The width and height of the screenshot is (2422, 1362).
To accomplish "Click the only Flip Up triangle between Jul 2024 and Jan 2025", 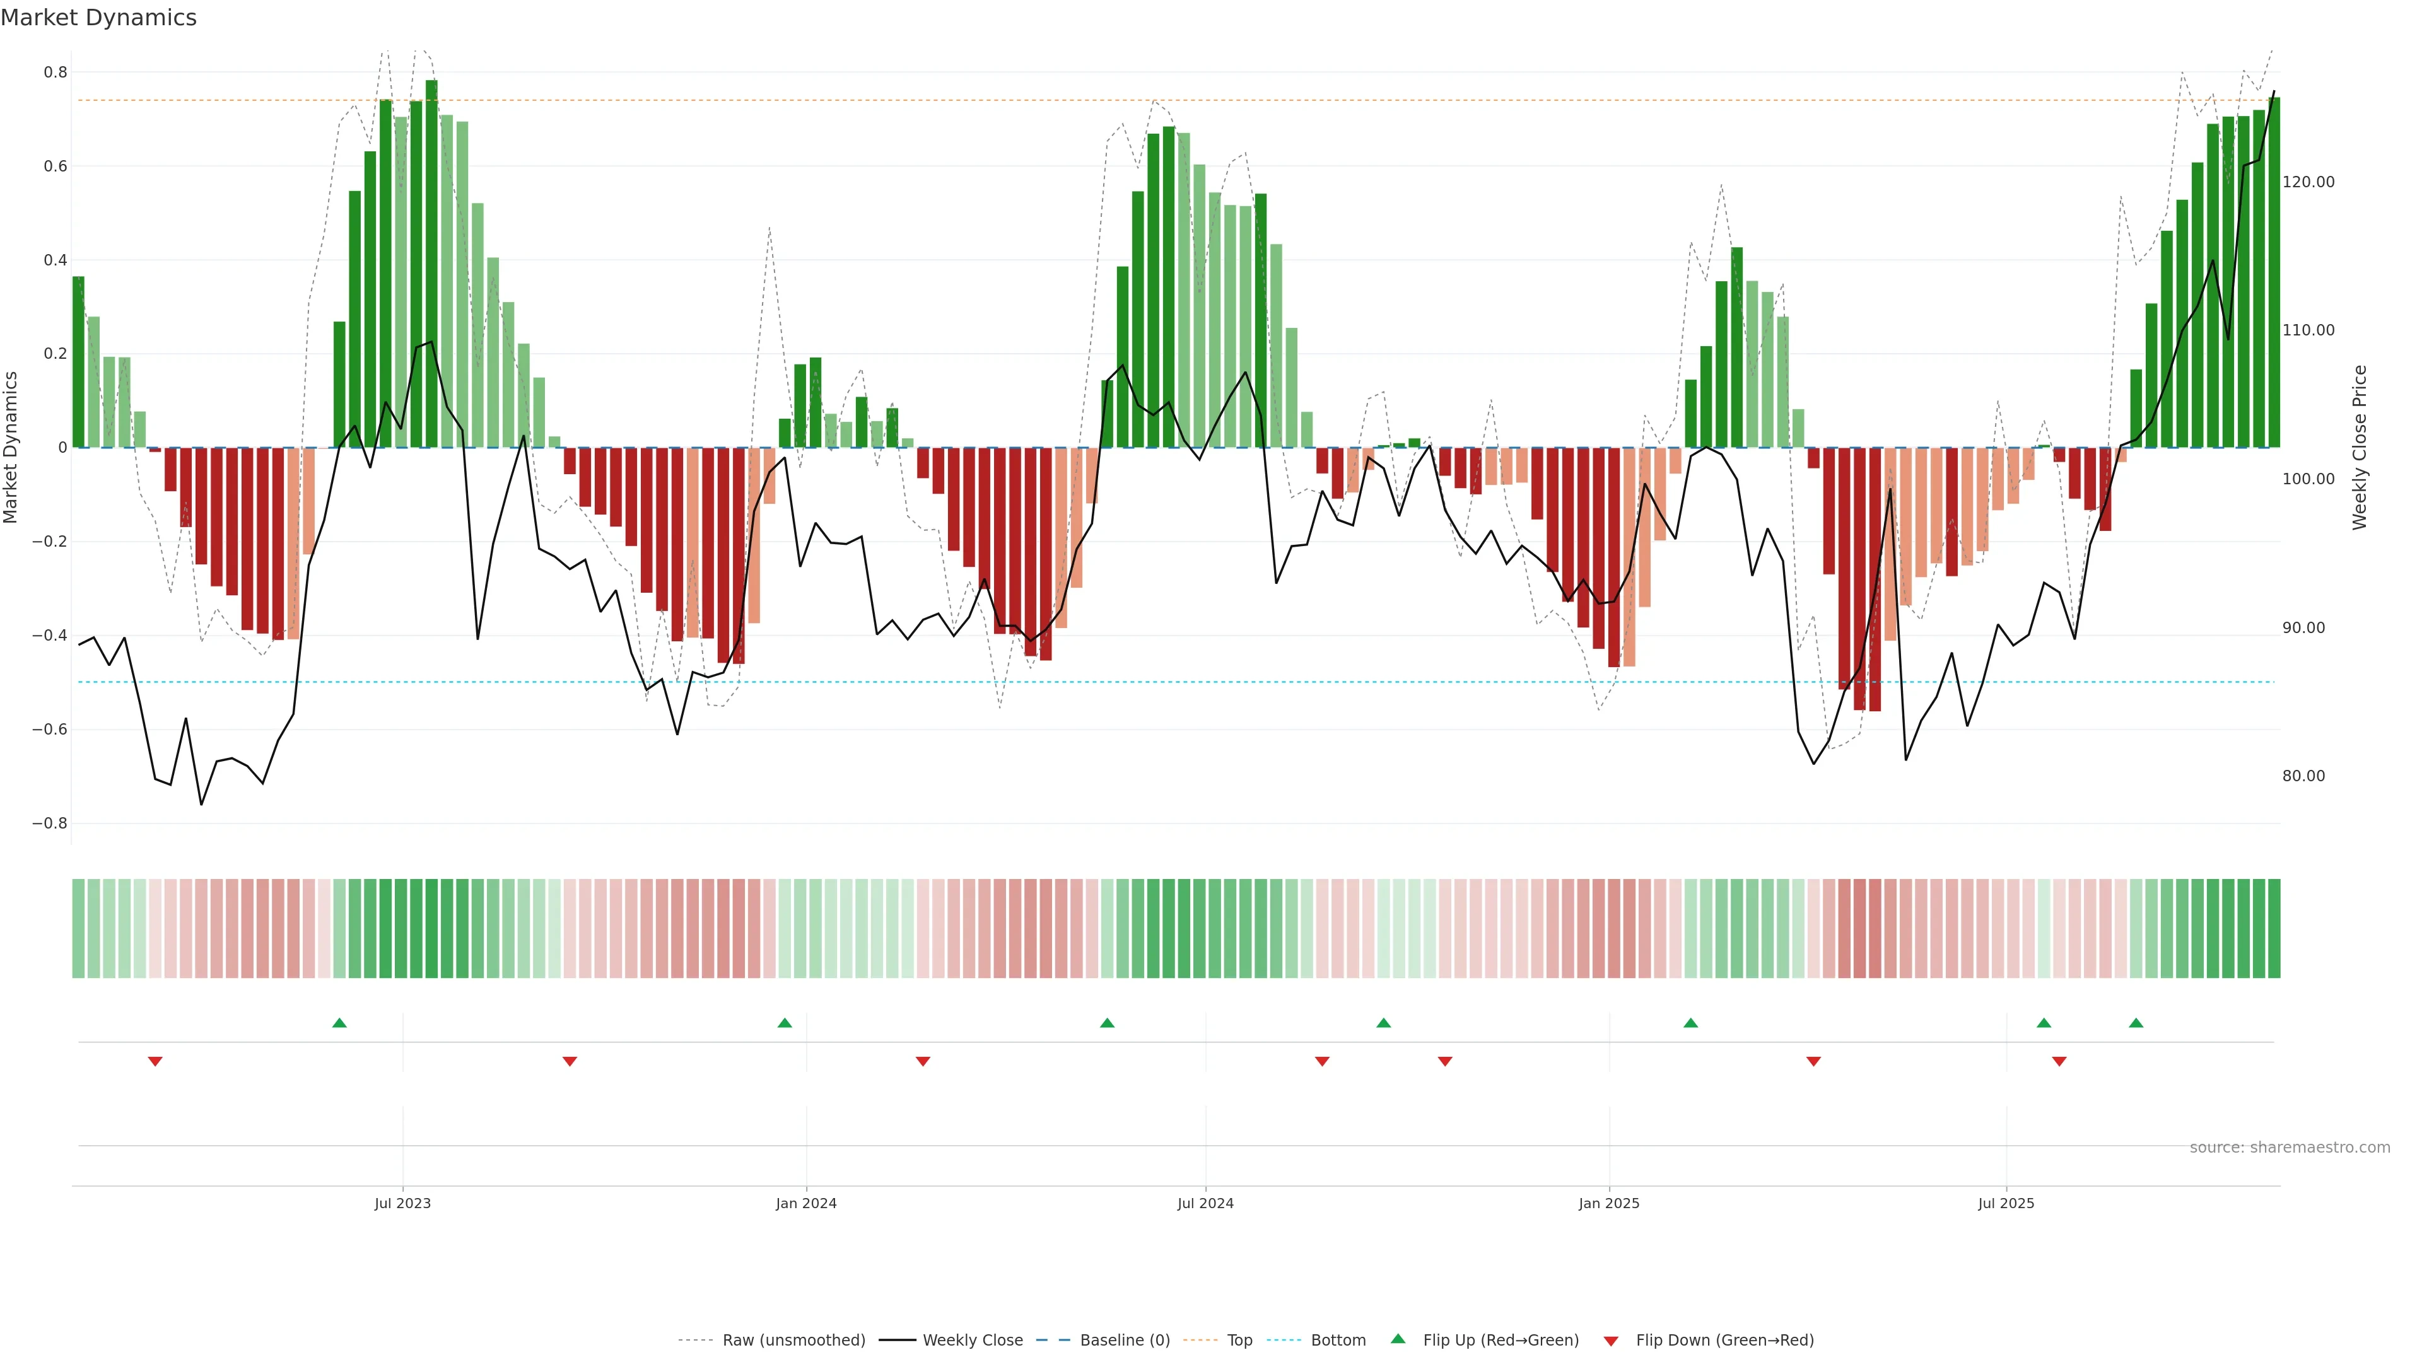I will [x=1383, y=1023].
